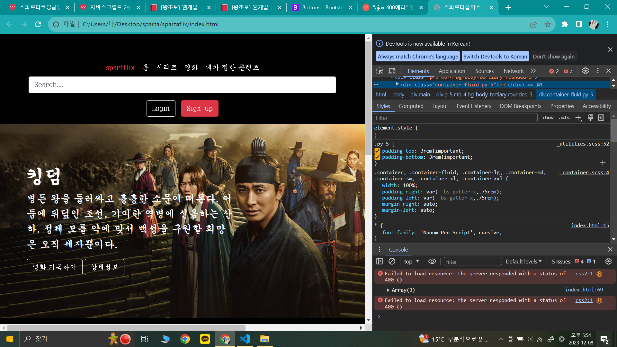
Task: Toggle the computed styles sidebar icon
Action: click(x=601, y=118)
